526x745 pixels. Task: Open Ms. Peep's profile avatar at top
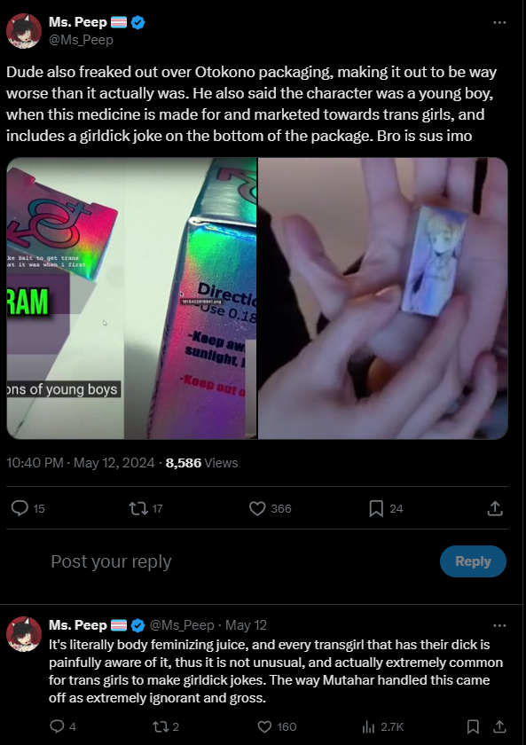click(x=24, y=31)
